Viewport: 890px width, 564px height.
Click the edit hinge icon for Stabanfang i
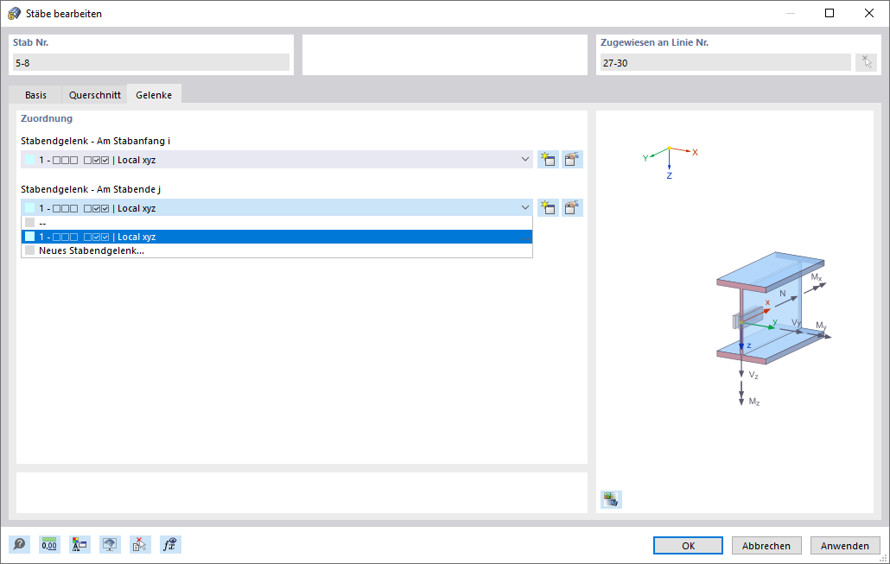click(x=572, y=160)
